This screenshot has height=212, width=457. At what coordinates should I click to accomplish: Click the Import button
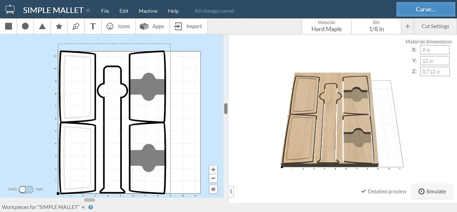[188, 26]
